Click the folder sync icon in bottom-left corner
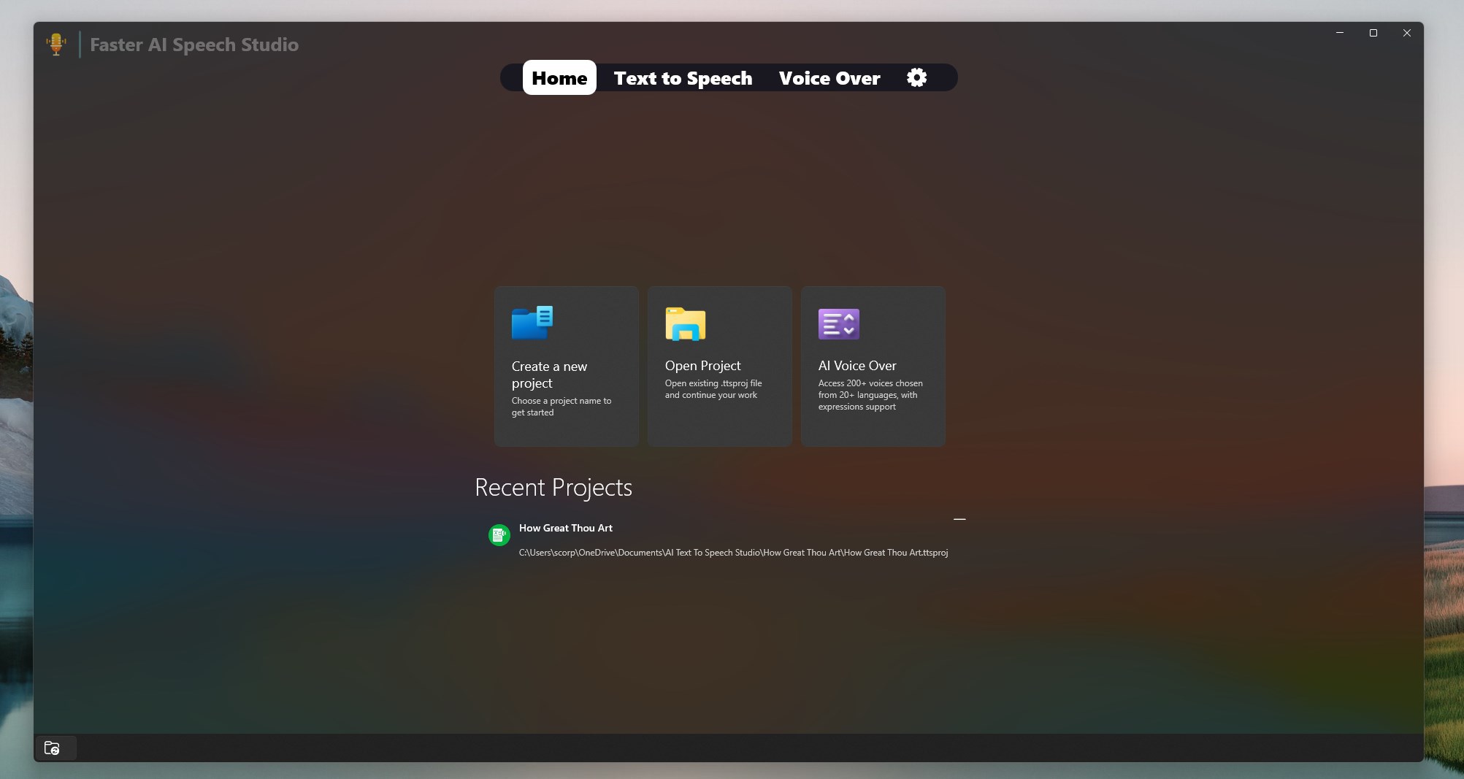 (x=54, y=748)
